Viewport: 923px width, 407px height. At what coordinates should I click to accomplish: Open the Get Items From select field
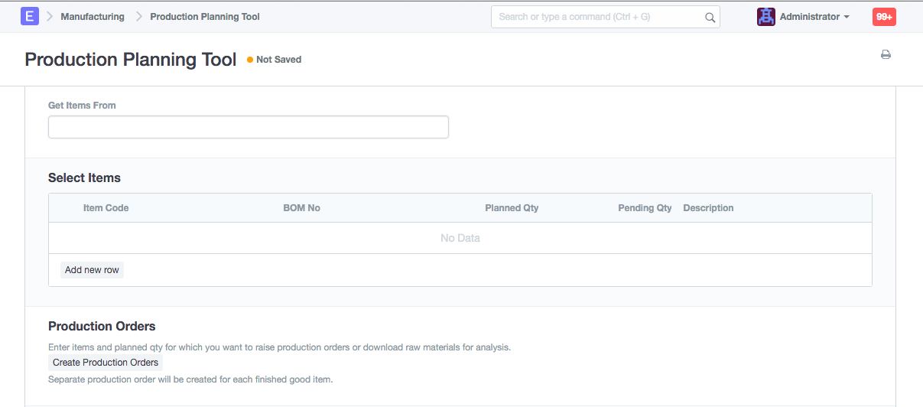248,127
